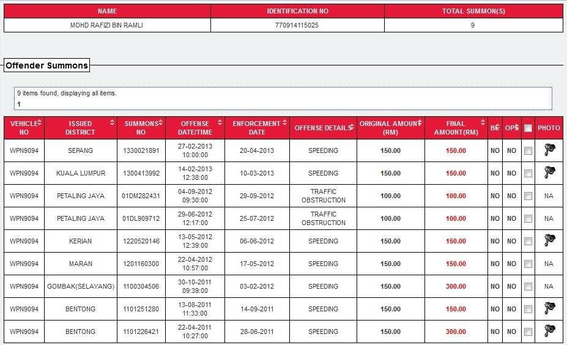Select checkbox for summons 1220520146
The width and height of the screenshot is (567, 345).
pos(528,241)
